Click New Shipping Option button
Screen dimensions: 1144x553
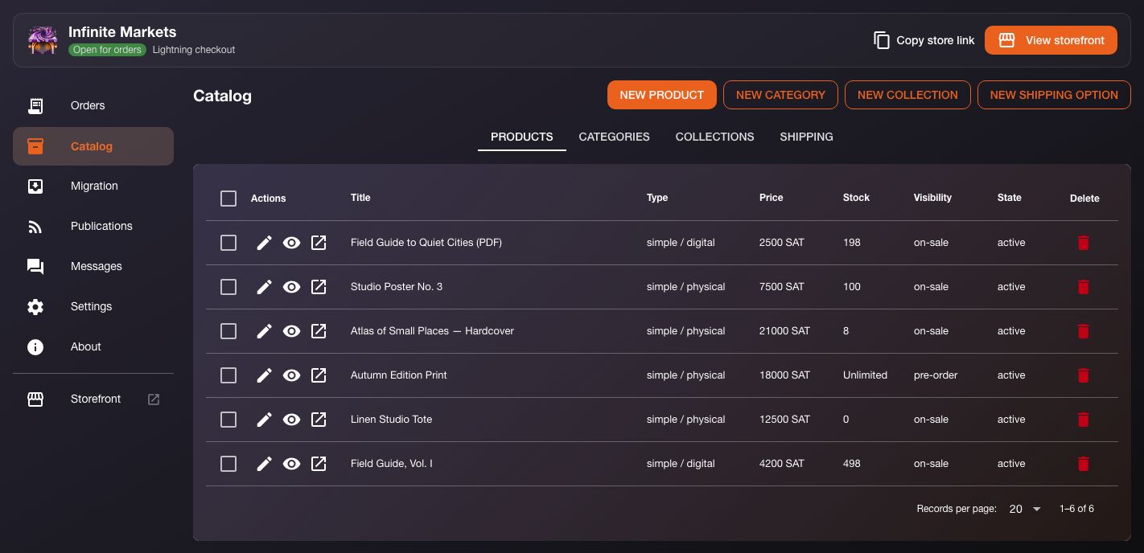click(1054, 95)
